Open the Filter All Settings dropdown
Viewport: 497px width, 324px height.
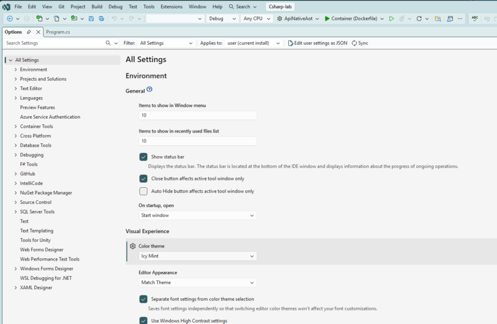pyautogui.click(x=166, y=43)
